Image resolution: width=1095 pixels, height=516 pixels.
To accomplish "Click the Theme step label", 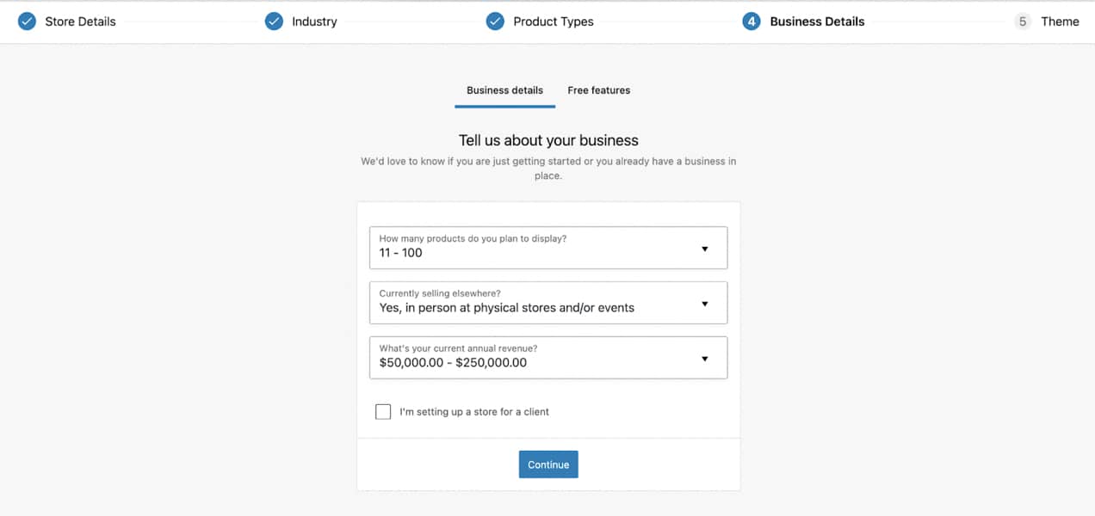I will (x=1060, y=21).
